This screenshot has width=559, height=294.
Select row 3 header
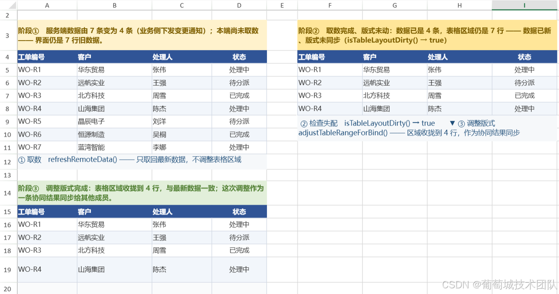(x=8, y=35)
